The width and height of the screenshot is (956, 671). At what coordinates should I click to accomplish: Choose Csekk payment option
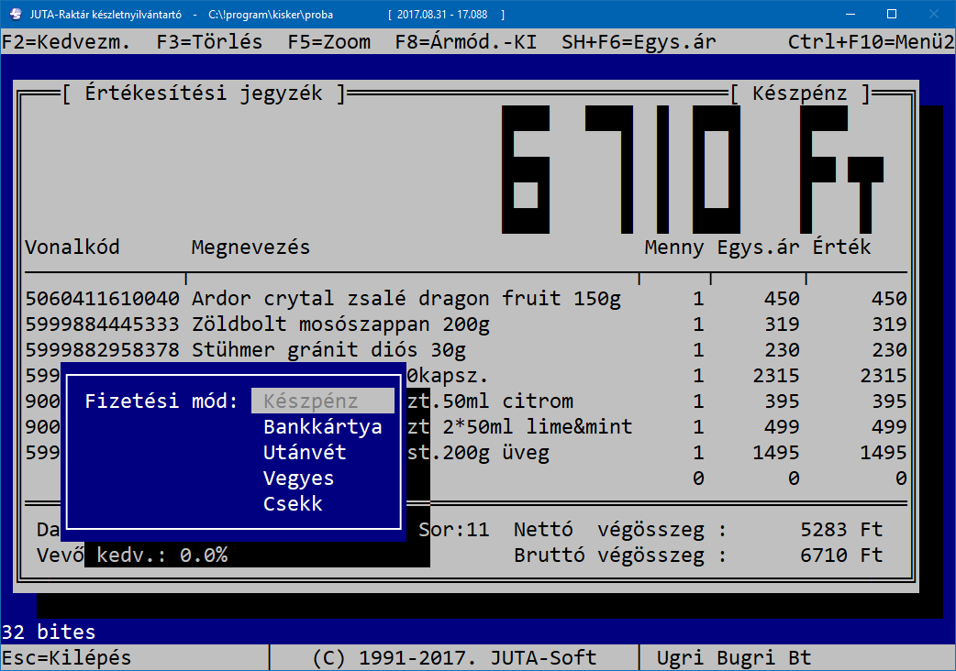click(293, 503)
